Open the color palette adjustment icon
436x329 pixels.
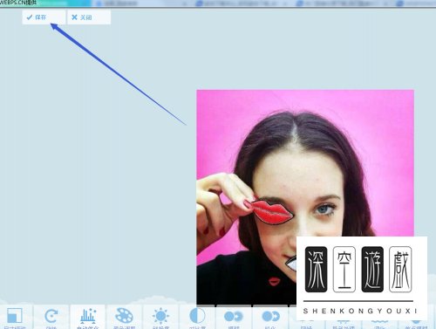click(x=124, y=317)
